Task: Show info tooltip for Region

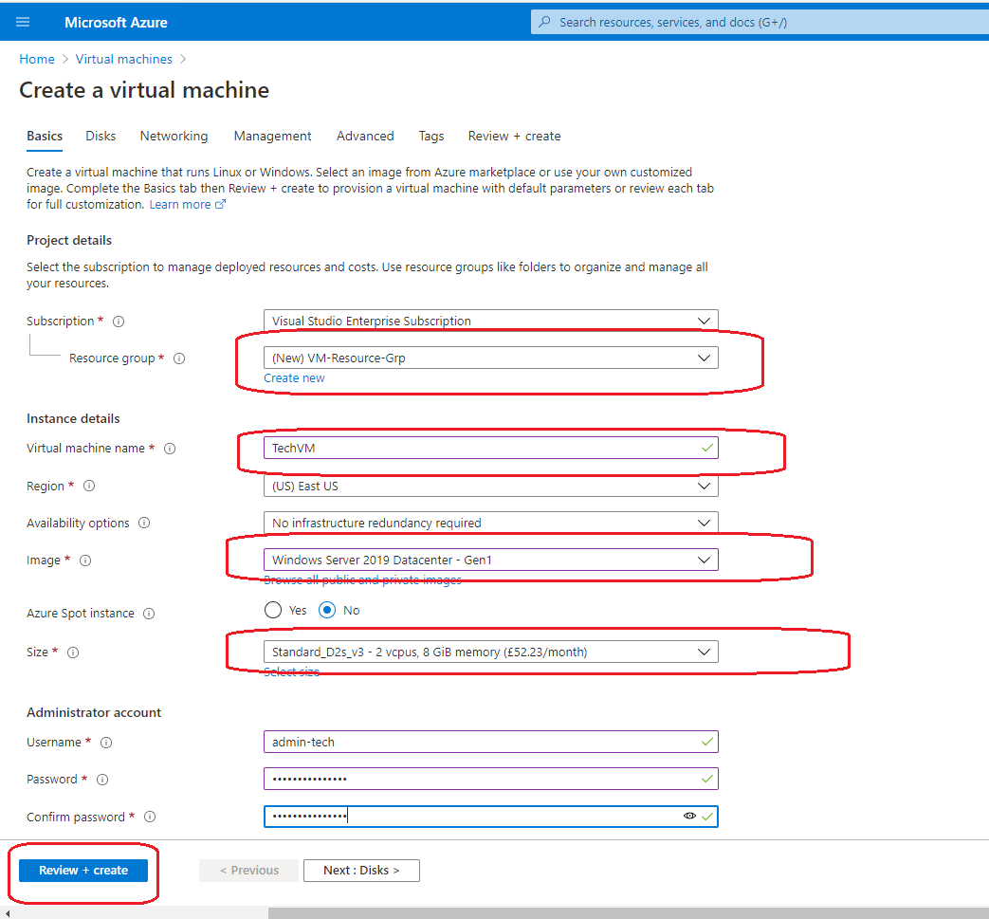Action: click(x=89, y=486)
